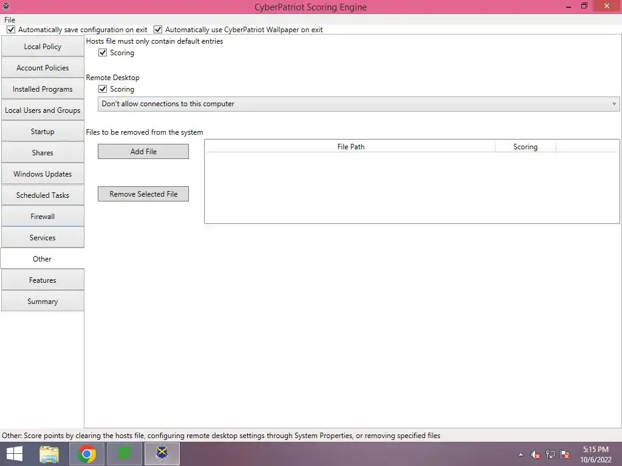
Task: Open the Features tab
Action: (x=43, y=280)
